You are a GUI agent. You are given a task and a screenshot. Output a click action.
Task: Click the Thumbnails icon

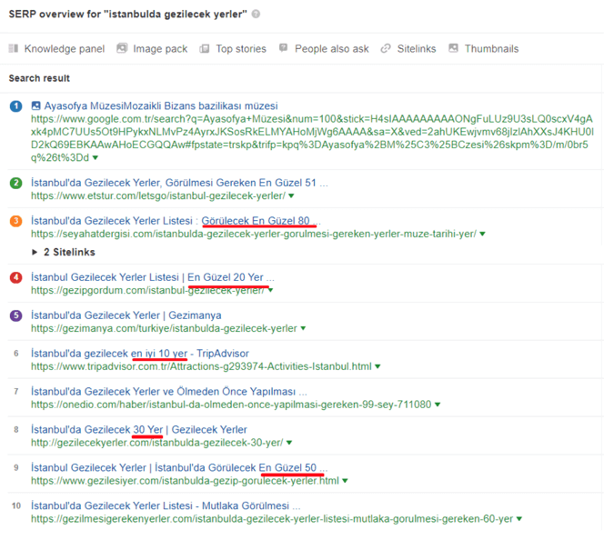tap(453, 48)
